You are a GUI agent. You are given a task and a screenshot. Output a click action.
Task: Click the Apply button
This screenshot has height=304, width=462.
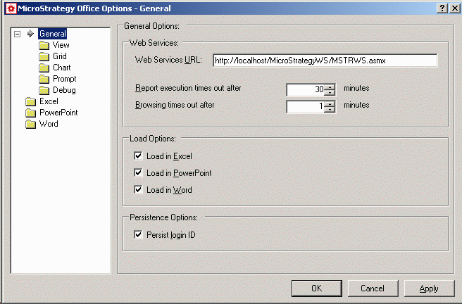coord(430,288)
